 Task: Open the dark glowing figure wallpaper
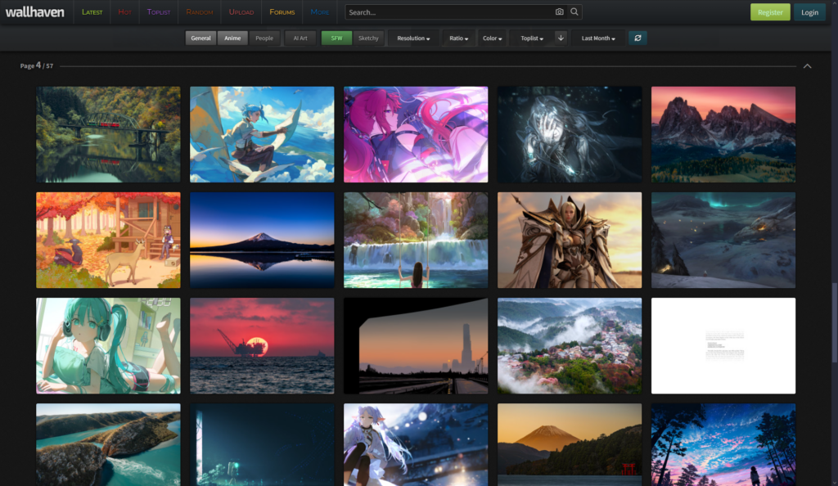(570, 134)
